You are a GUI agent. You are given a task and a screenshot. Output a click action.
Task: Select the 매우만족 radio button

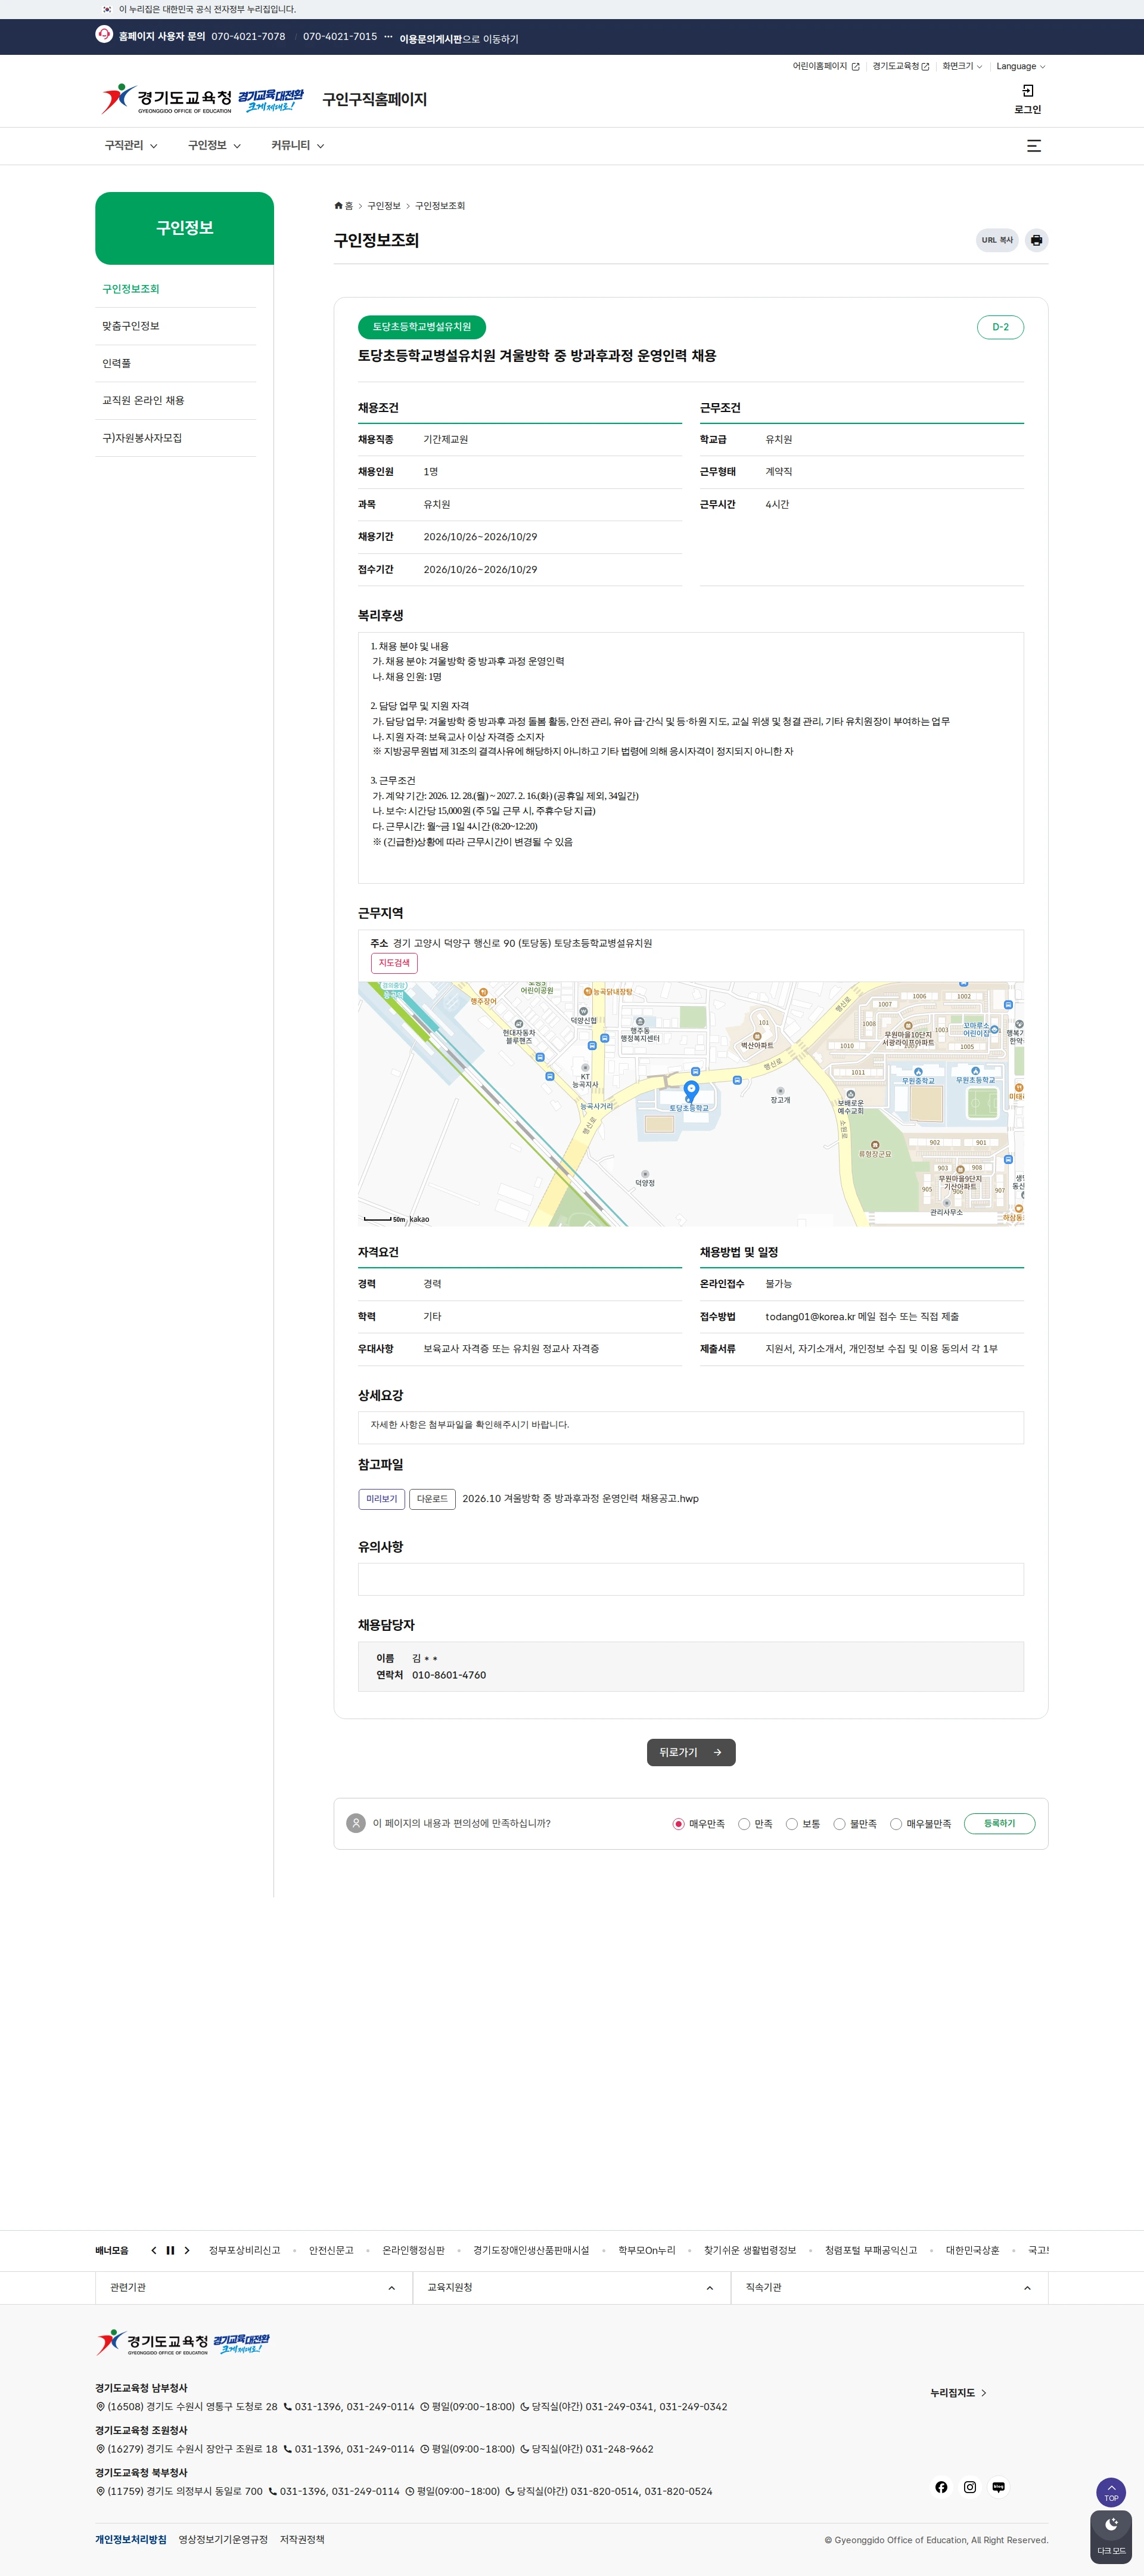coord(679,1824)
